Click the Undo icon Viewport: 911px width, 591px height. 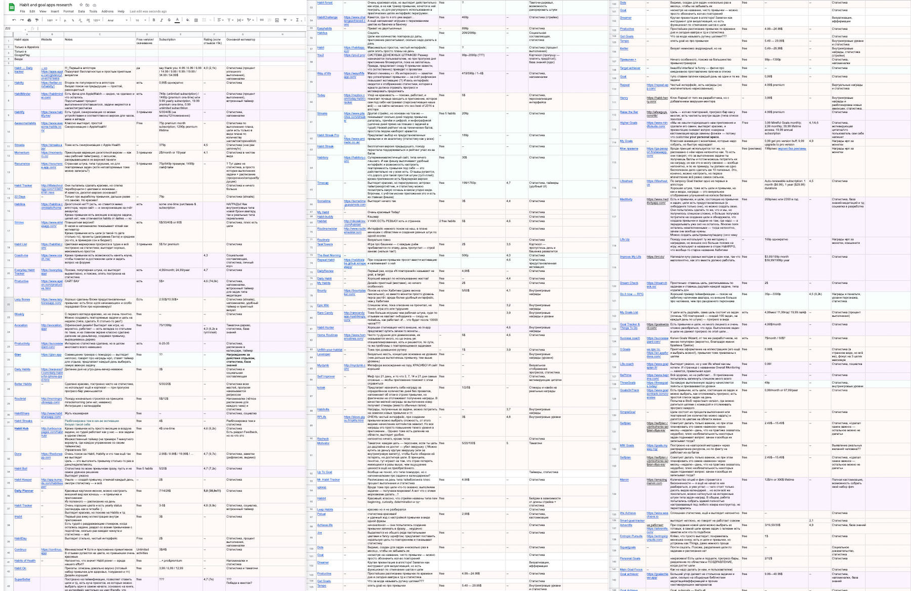point(14,21)
